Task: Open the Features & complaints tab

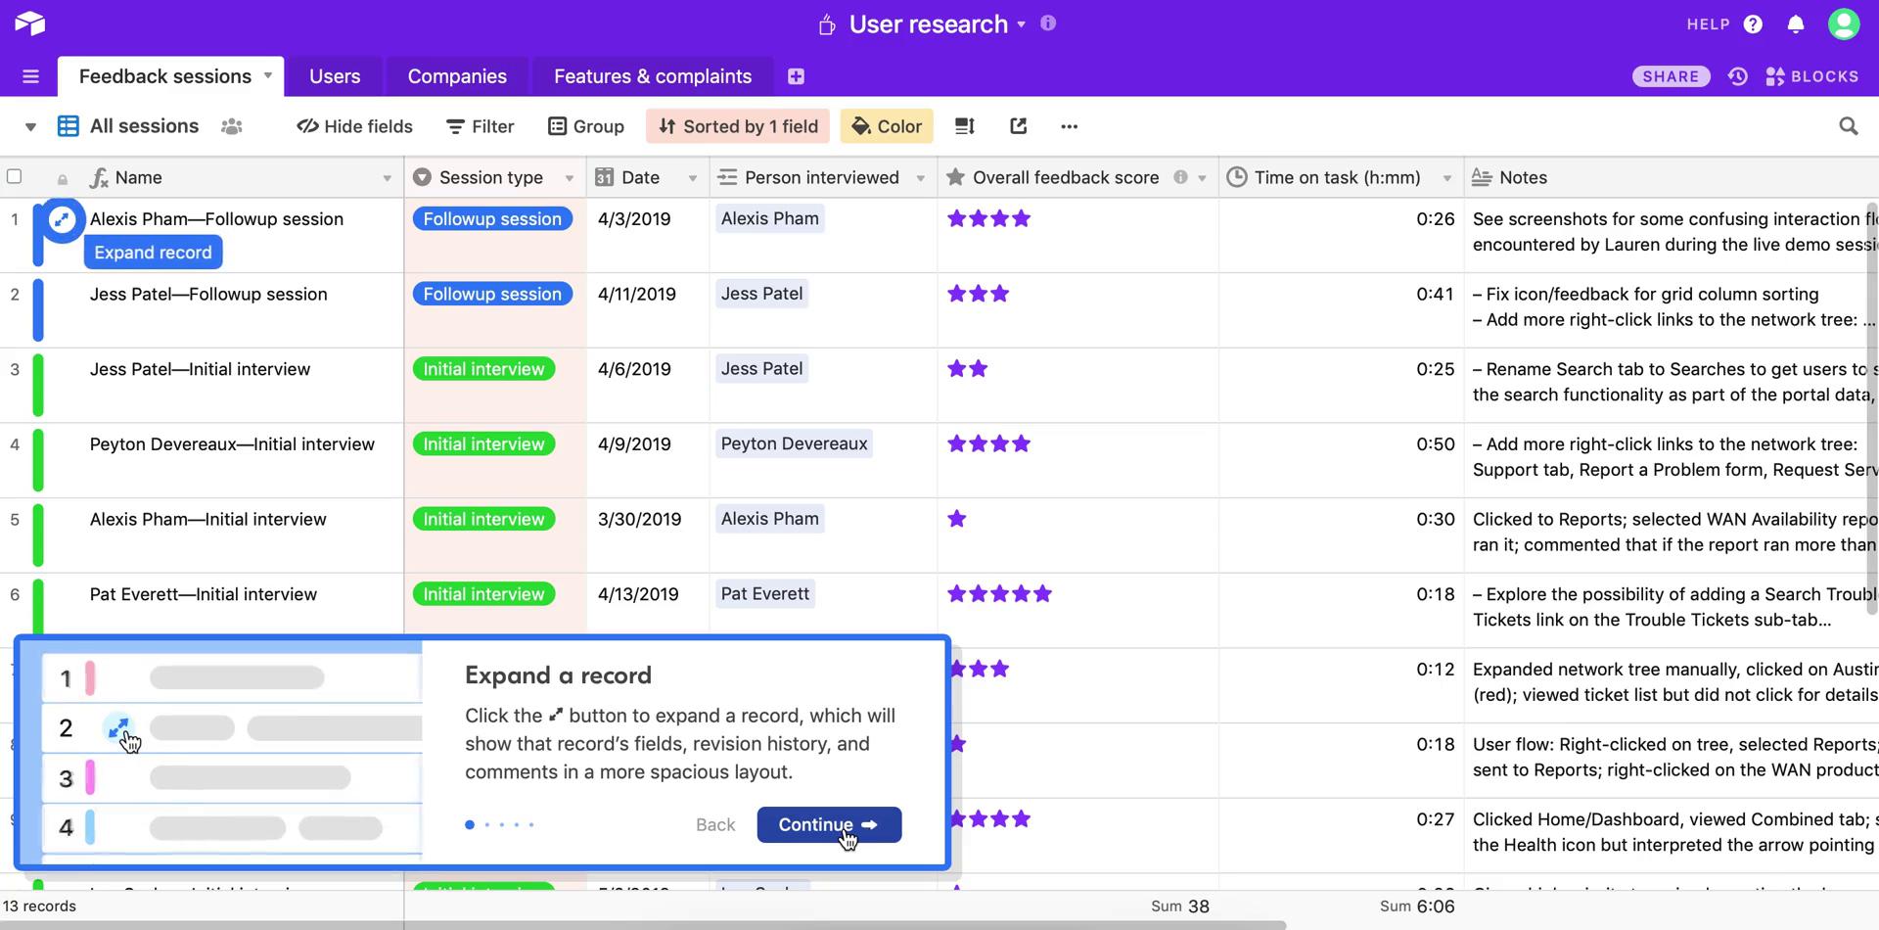Action: point(652,75)
